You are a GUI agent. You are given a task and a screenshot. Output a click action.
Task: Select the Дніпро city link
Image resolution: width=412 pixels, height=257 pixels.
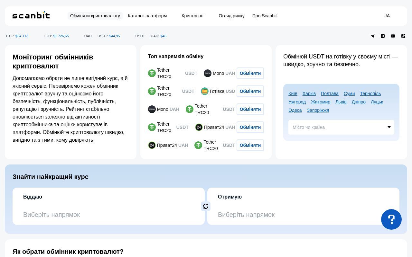pyautogui.click(x=359, y=102)
